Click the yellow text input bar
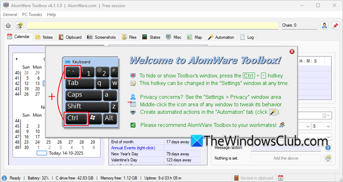The height and width of the screenshot is (182, 343). click(152, 26)
